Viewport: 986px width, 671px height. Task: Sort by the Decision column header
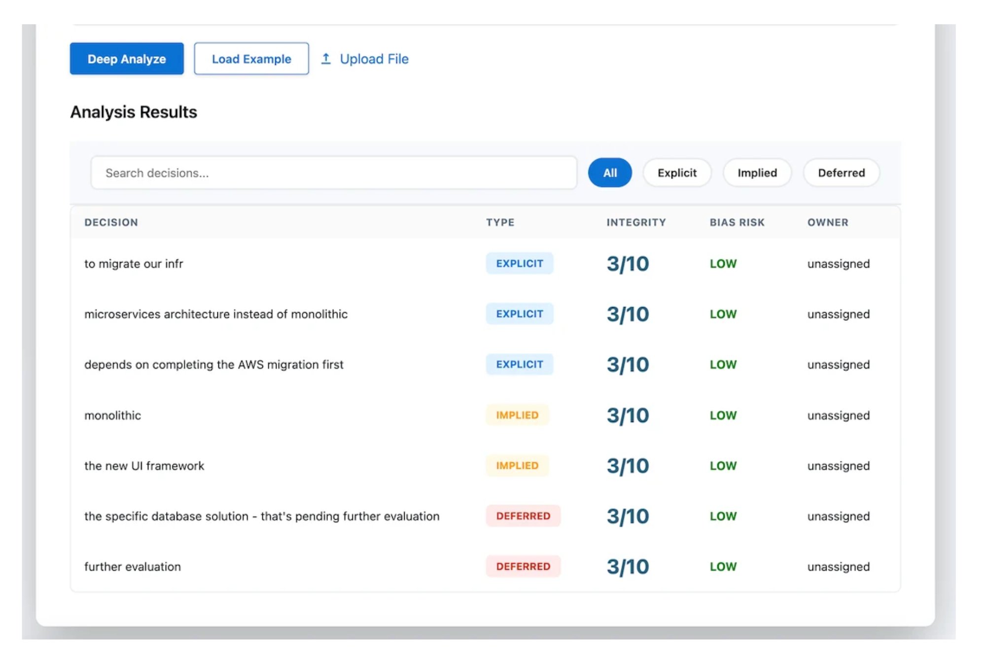tap(111, 222)
